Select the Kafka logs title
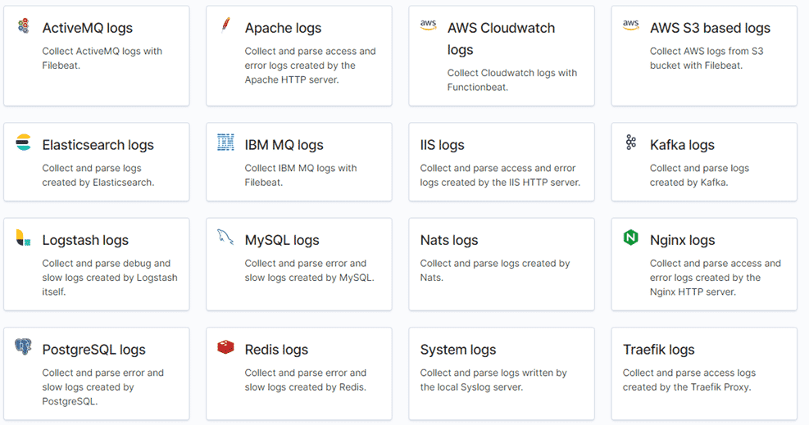Screen dimensions: 809x425 (682, 145)
